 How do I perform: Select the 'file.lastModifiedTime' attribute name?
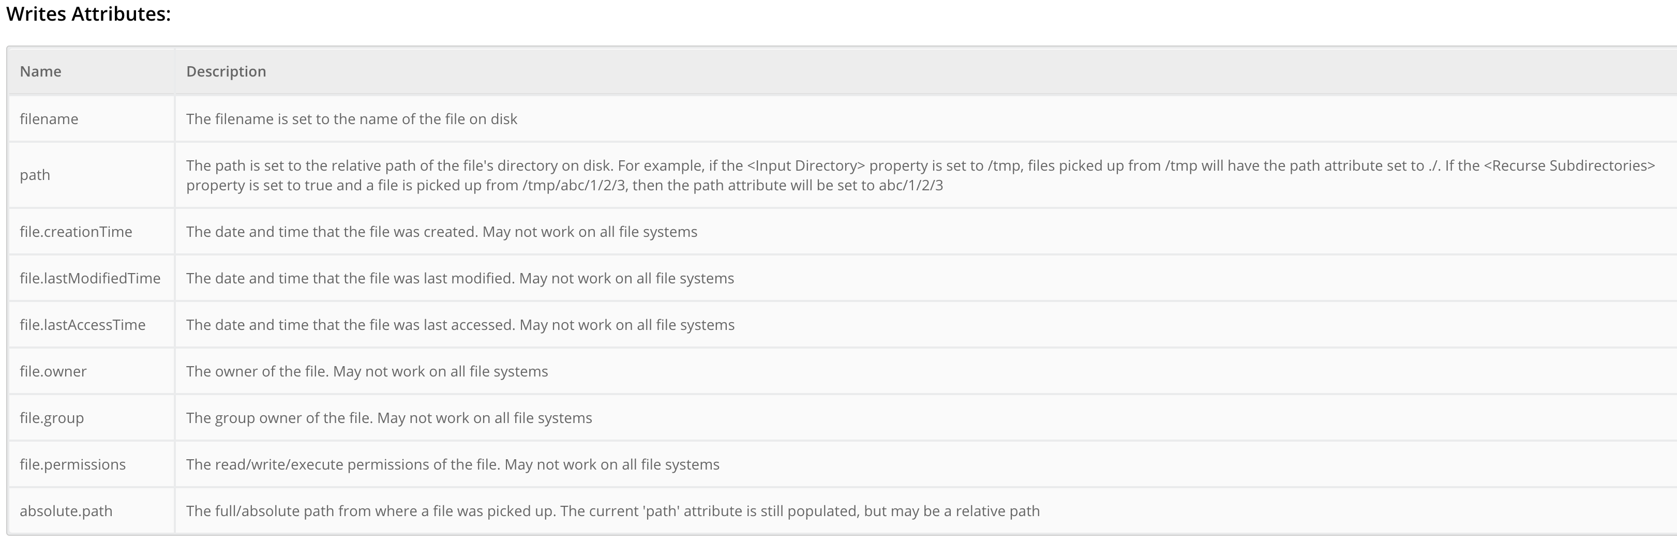pos(90,279)
